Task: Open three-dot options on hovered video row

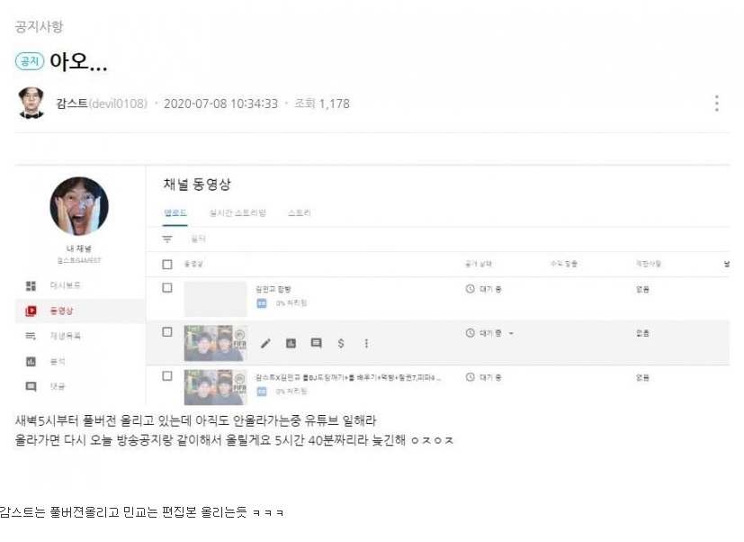Action: 366,343
